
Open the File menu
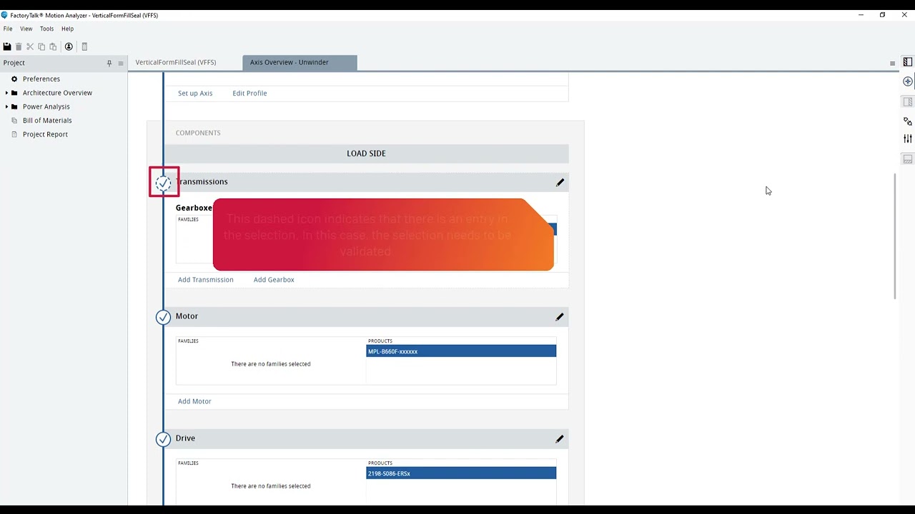click(8, 29)
